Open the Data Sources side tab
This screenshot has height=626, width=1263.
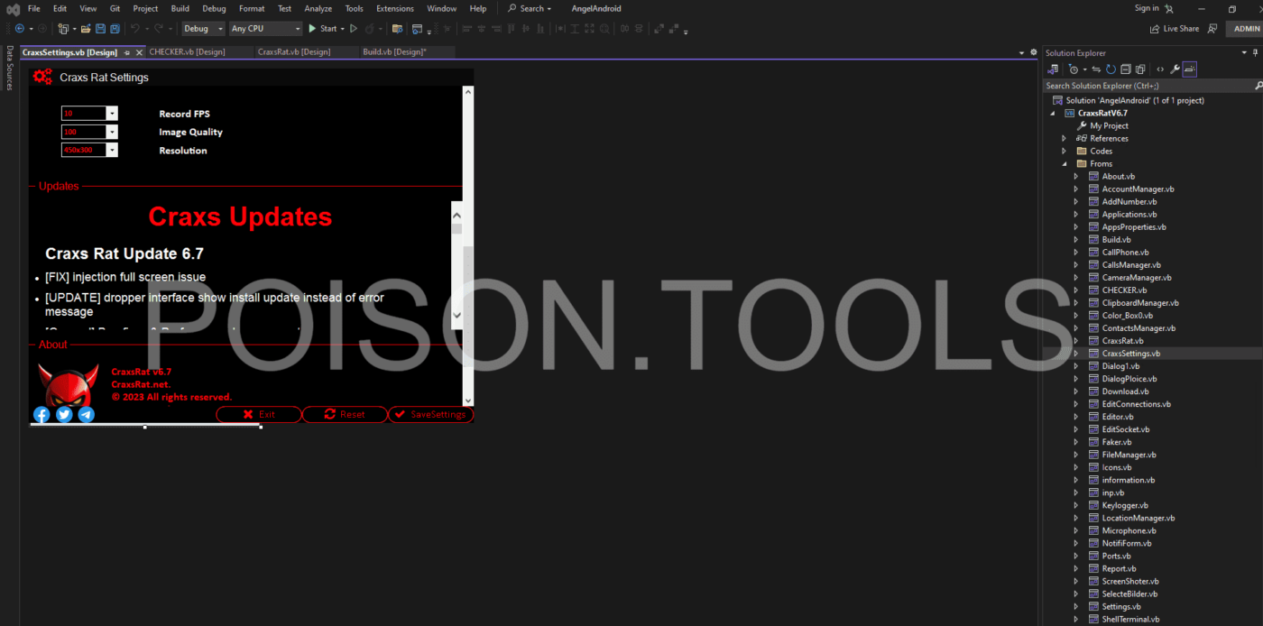coord(10,68)
